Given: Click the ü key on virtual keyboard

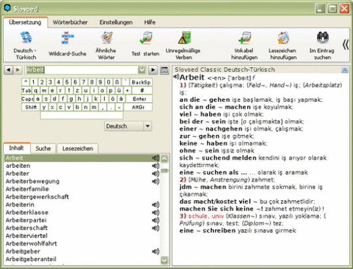Looking at the screenshot, I should tap(119, 90).
